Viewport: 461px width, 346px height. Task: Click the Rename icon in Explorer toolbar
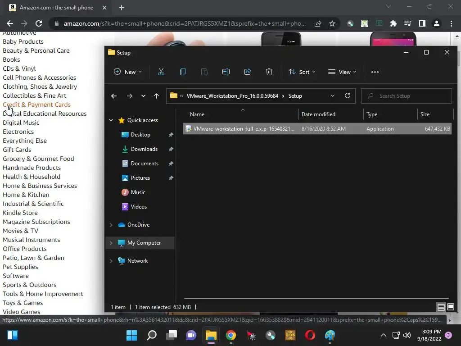(226, 72)
